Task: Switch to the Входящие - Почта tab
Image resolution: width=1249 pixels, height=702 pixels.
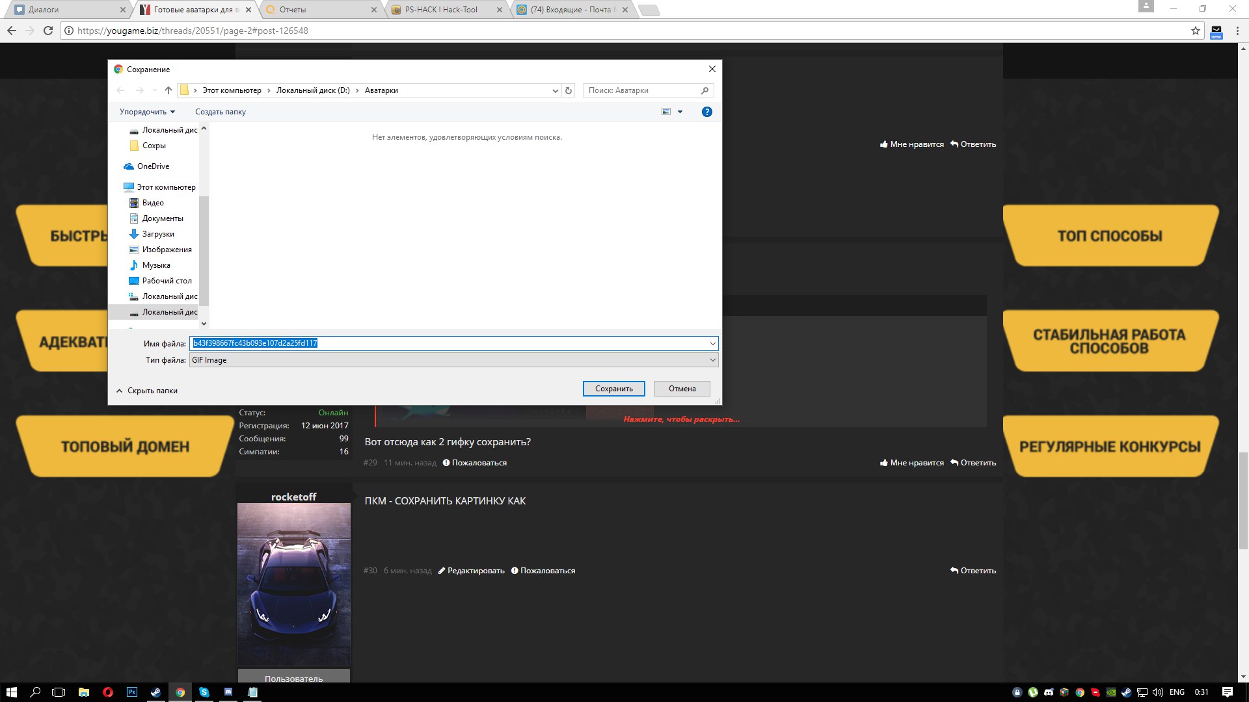Action: pyautogui.click(x=572, y=10)
